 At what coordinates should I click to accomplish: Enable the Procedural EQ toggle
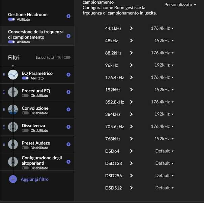click(x=25, y=96)
